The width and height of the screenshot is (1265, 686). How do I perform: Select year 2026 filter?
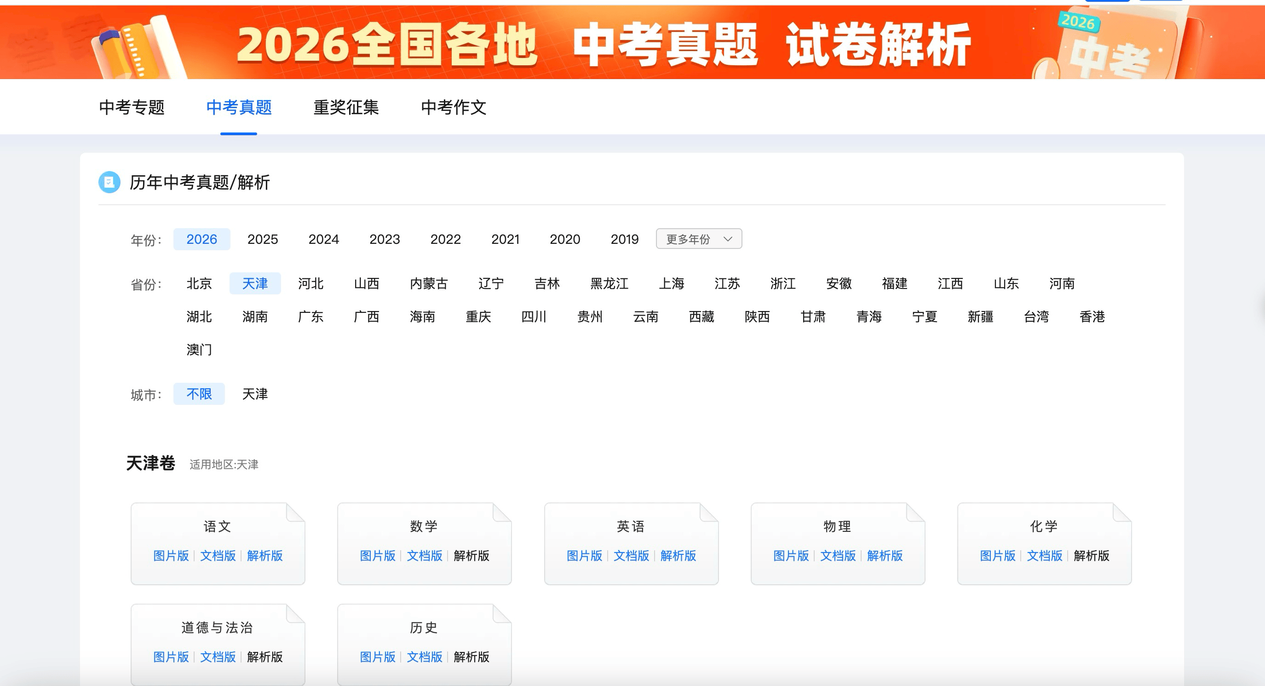pos(202,239)
